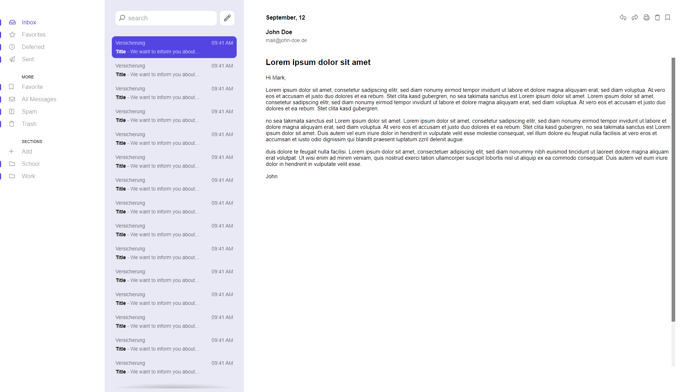Image resolution: width=697 pixels, height=392 pixels.
Task: Click the sender name John Doe
Action: click(x=279, y=32)
